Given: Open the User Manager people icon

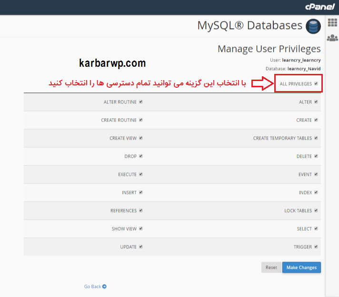Looking at the screenshot, I should (x=332, y=38).
